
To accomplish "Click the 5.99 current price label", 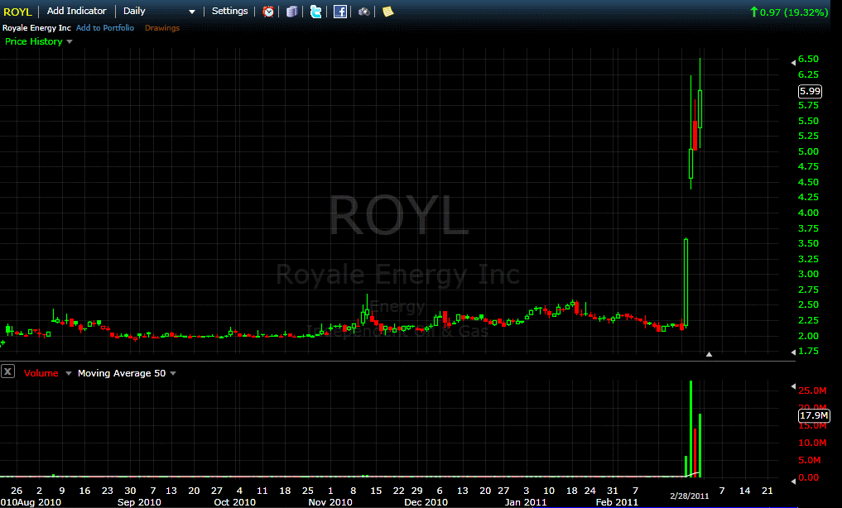I will pyautogui.click(x=810, y=91).
